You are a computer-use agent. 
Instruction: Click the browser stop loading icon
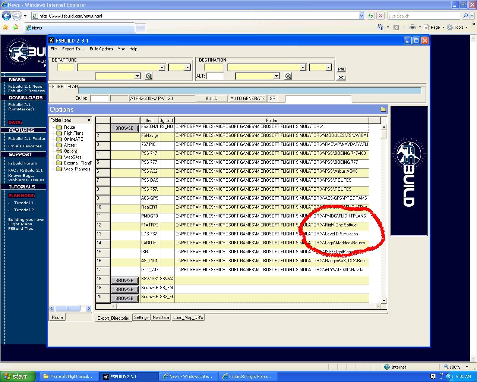[380, 16]
